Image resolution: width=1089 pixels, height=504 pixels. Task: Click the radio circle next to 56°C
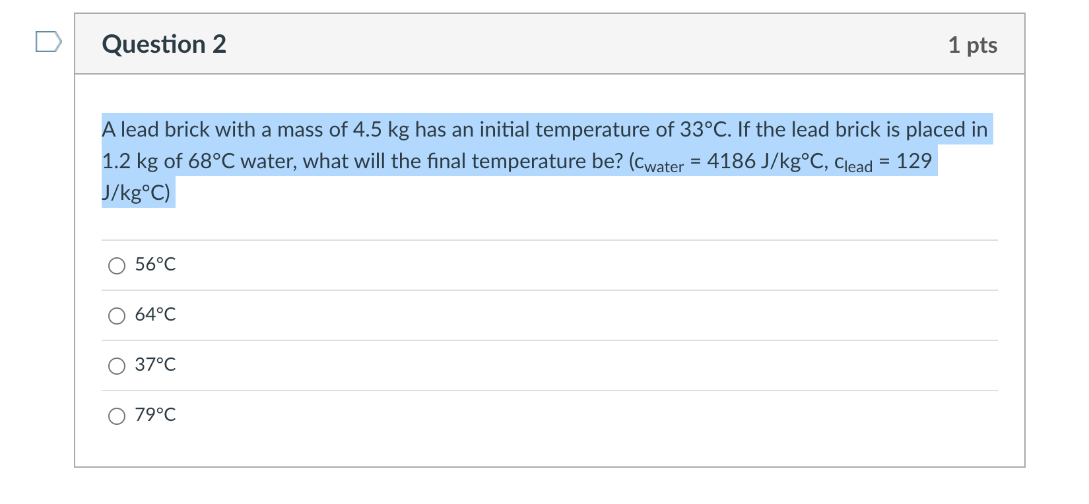click(117, 265)
